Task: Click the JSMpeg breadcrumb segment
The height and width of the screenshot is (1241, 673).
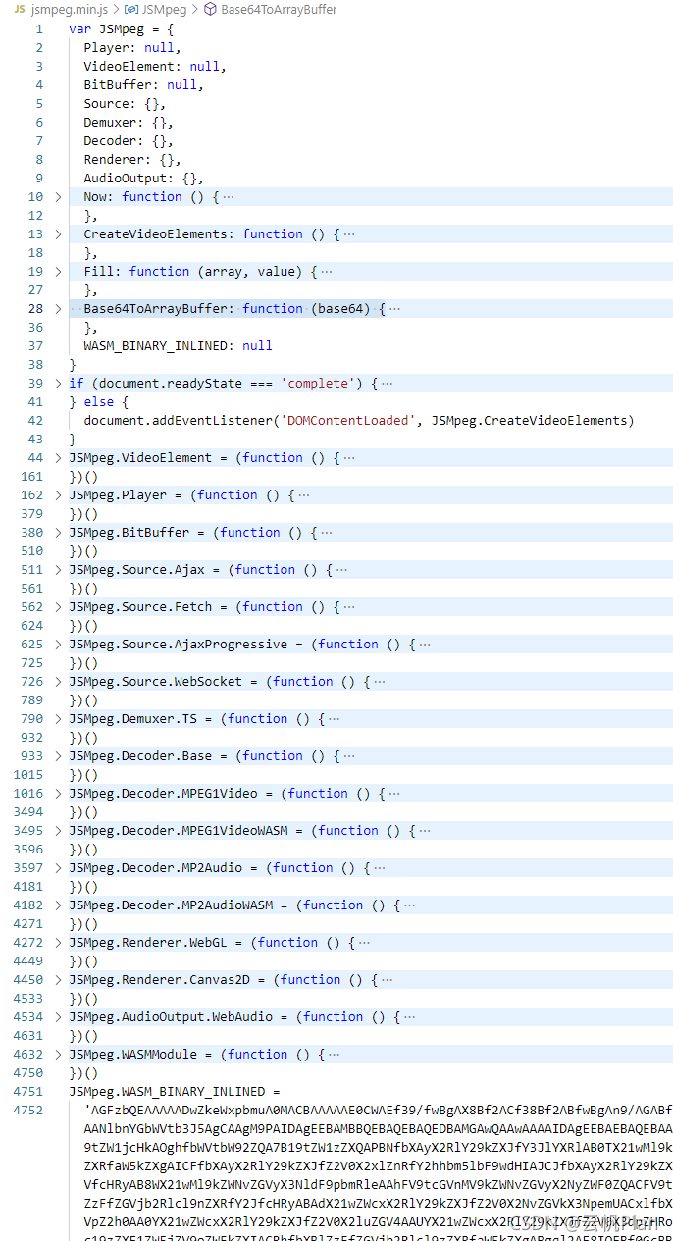Action: pyautogui.click(x=164, y=9)
